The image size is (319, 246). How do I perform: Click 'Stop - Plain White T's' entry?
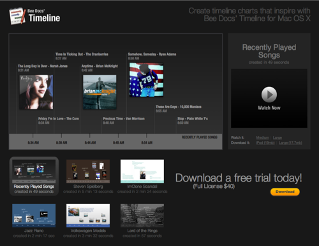193,119
